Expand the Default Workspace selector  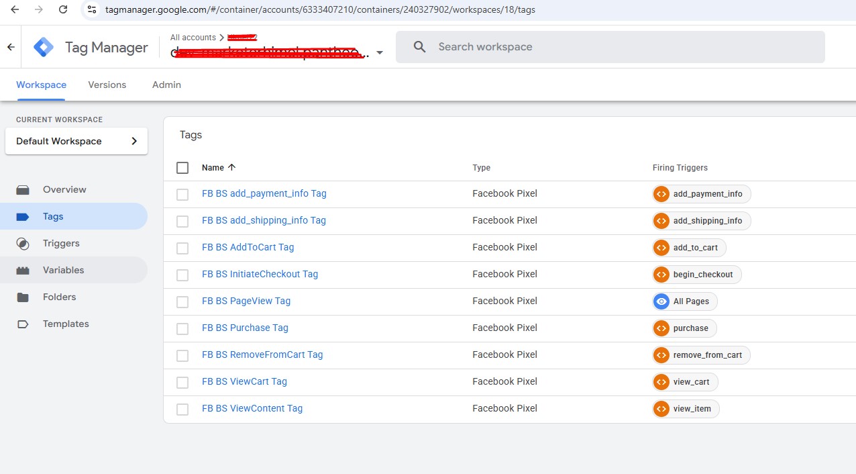coord(76,141)
